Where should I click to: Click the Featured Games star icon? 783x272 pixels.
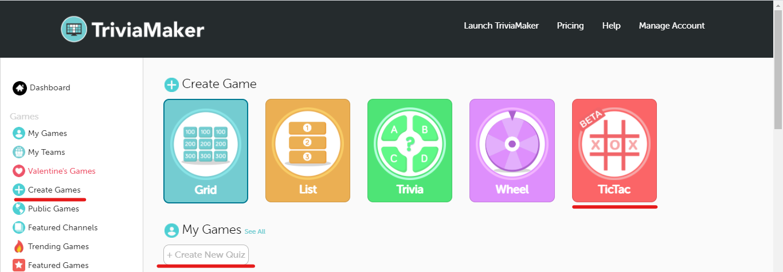click(19, 265)
